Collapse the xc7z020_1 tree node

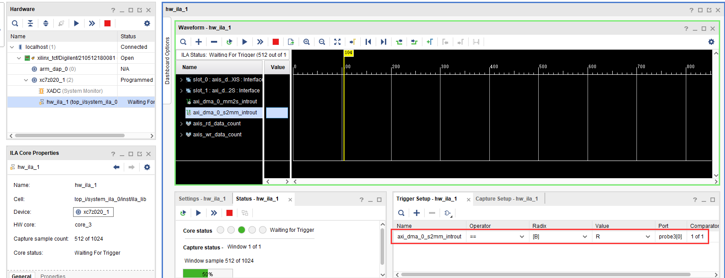[26, 80]
